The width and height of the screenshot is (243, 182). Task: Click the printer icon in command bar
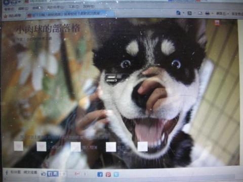coord(208,13)
